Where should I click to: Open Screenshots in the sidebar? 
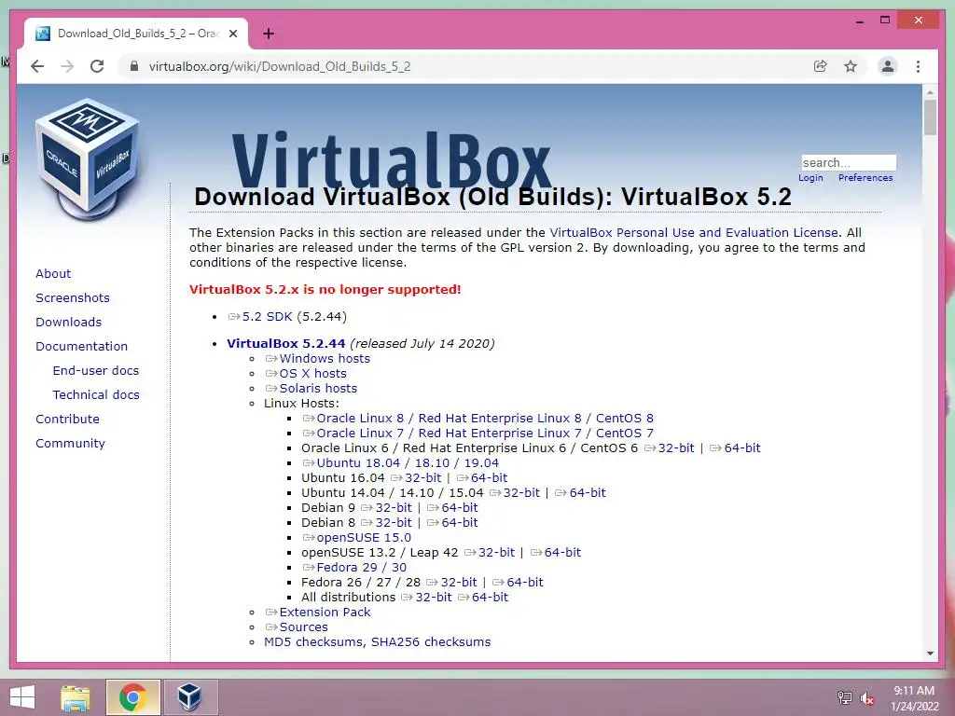(73, 297)
